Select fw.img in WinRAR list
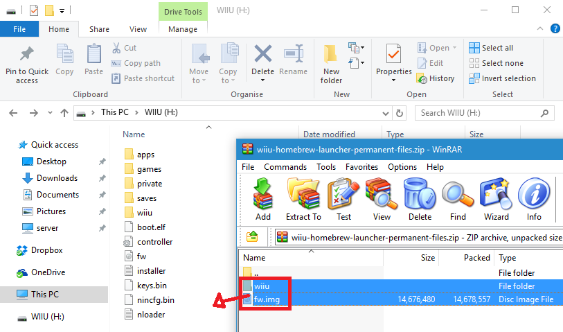This screenshot has width=563, height=332. point(267,299)
